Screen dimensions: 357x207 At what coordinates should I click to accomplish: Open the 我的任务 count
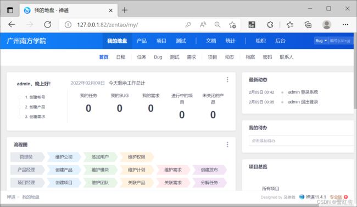coord(88,108)
